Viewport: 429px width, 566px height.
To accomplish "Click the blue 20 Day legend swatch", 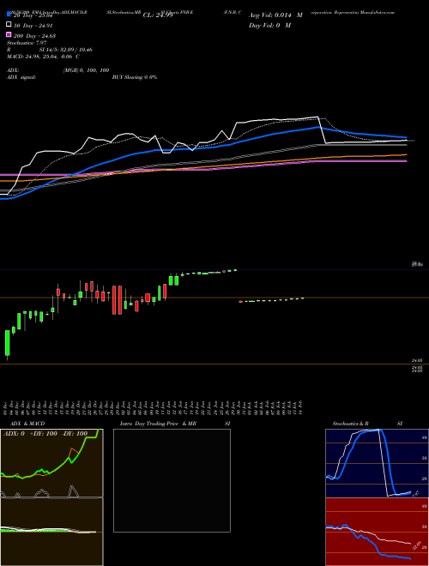I will (x=9, y=14).
